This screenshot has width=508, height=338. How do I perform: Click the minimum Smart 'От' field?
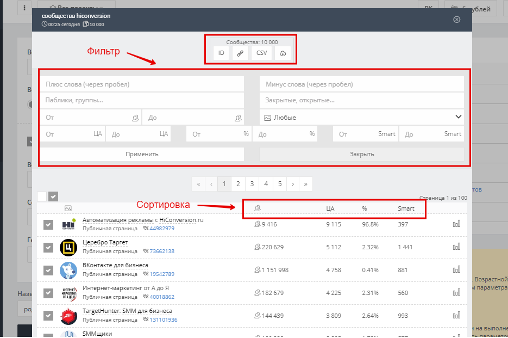tap(366, 134)
